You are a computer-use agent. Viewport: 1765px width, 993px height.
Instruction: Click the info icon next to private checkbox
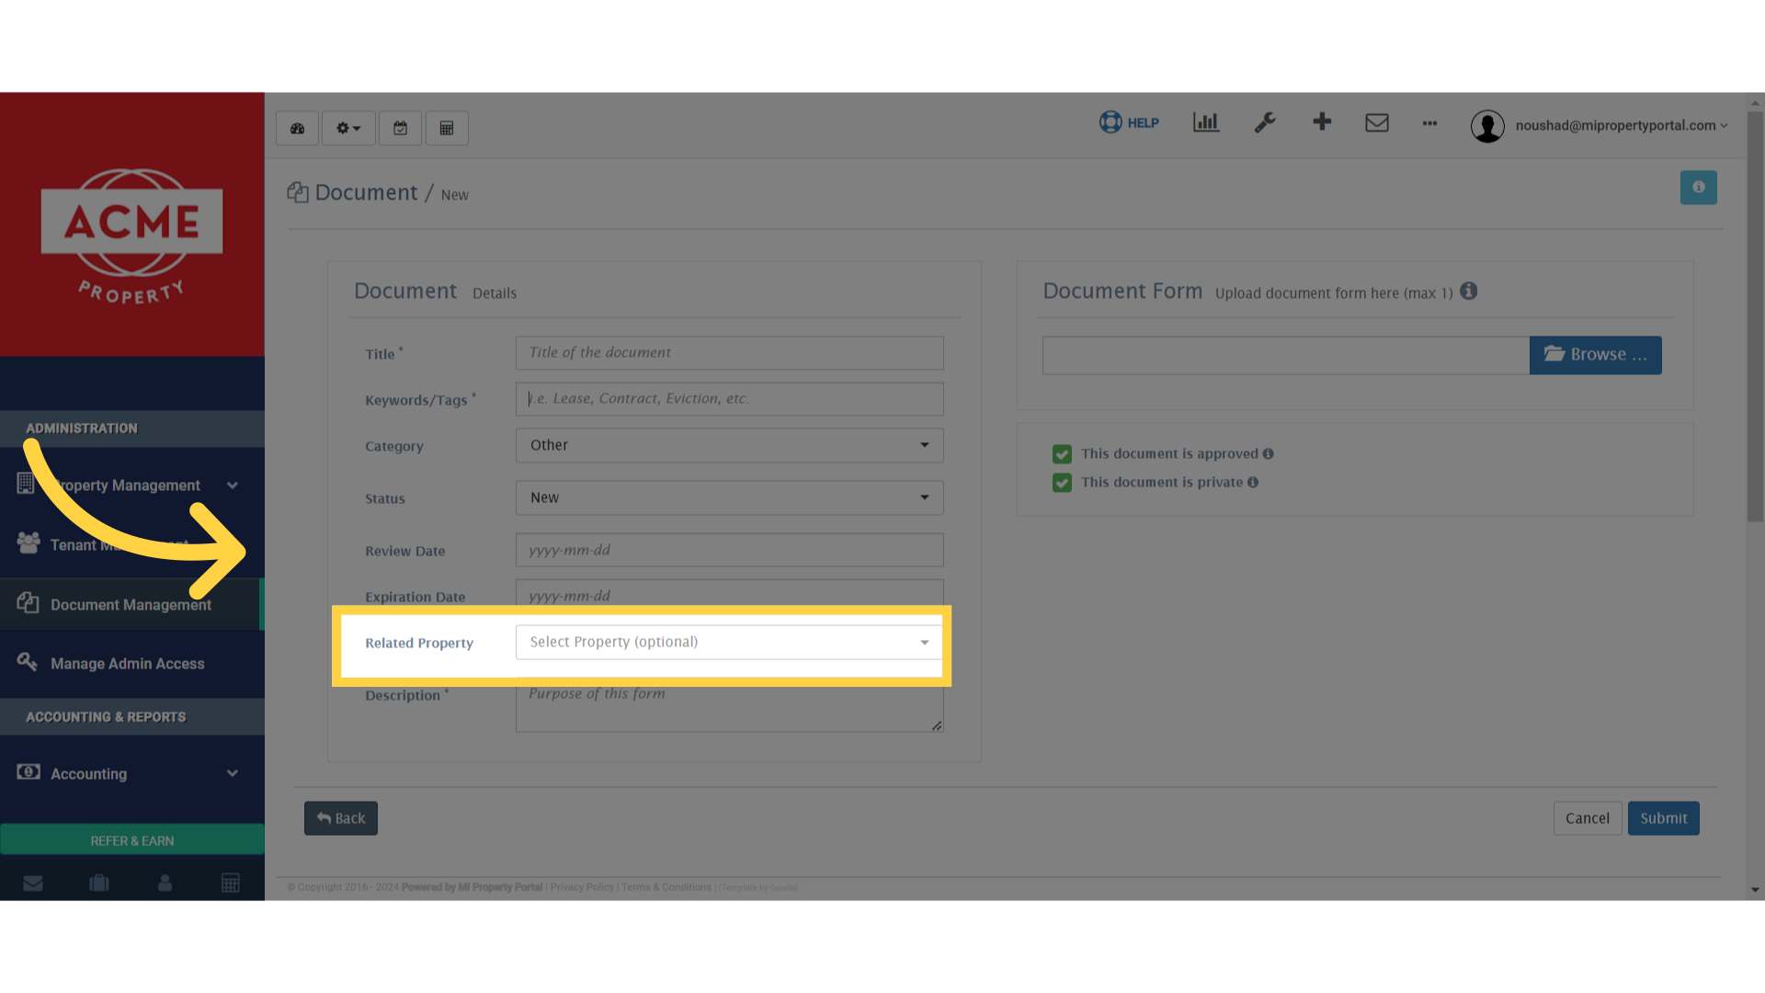click(x=1253, y=483)
